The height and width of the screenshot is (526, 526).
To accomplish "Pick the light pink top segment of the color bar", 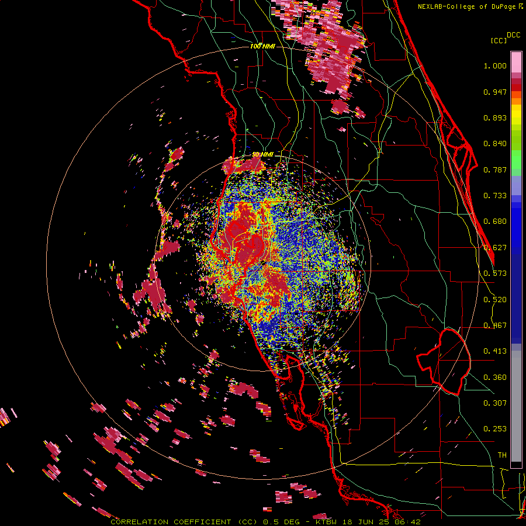I will (516, 62).
